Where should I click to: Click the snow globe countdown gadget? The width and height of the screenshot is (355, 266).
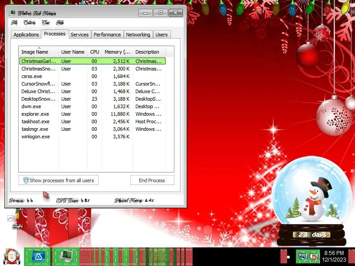tap(312, 201)
